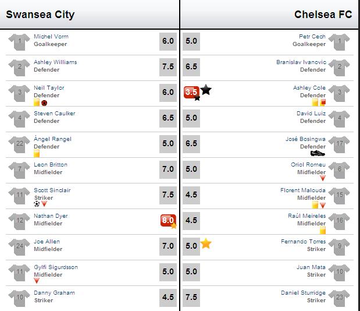Click Daniel Sturridge's number 23 shirt icon
This screenshot has width=360, height=311.
pyautogui.click(x=339, y=298)
